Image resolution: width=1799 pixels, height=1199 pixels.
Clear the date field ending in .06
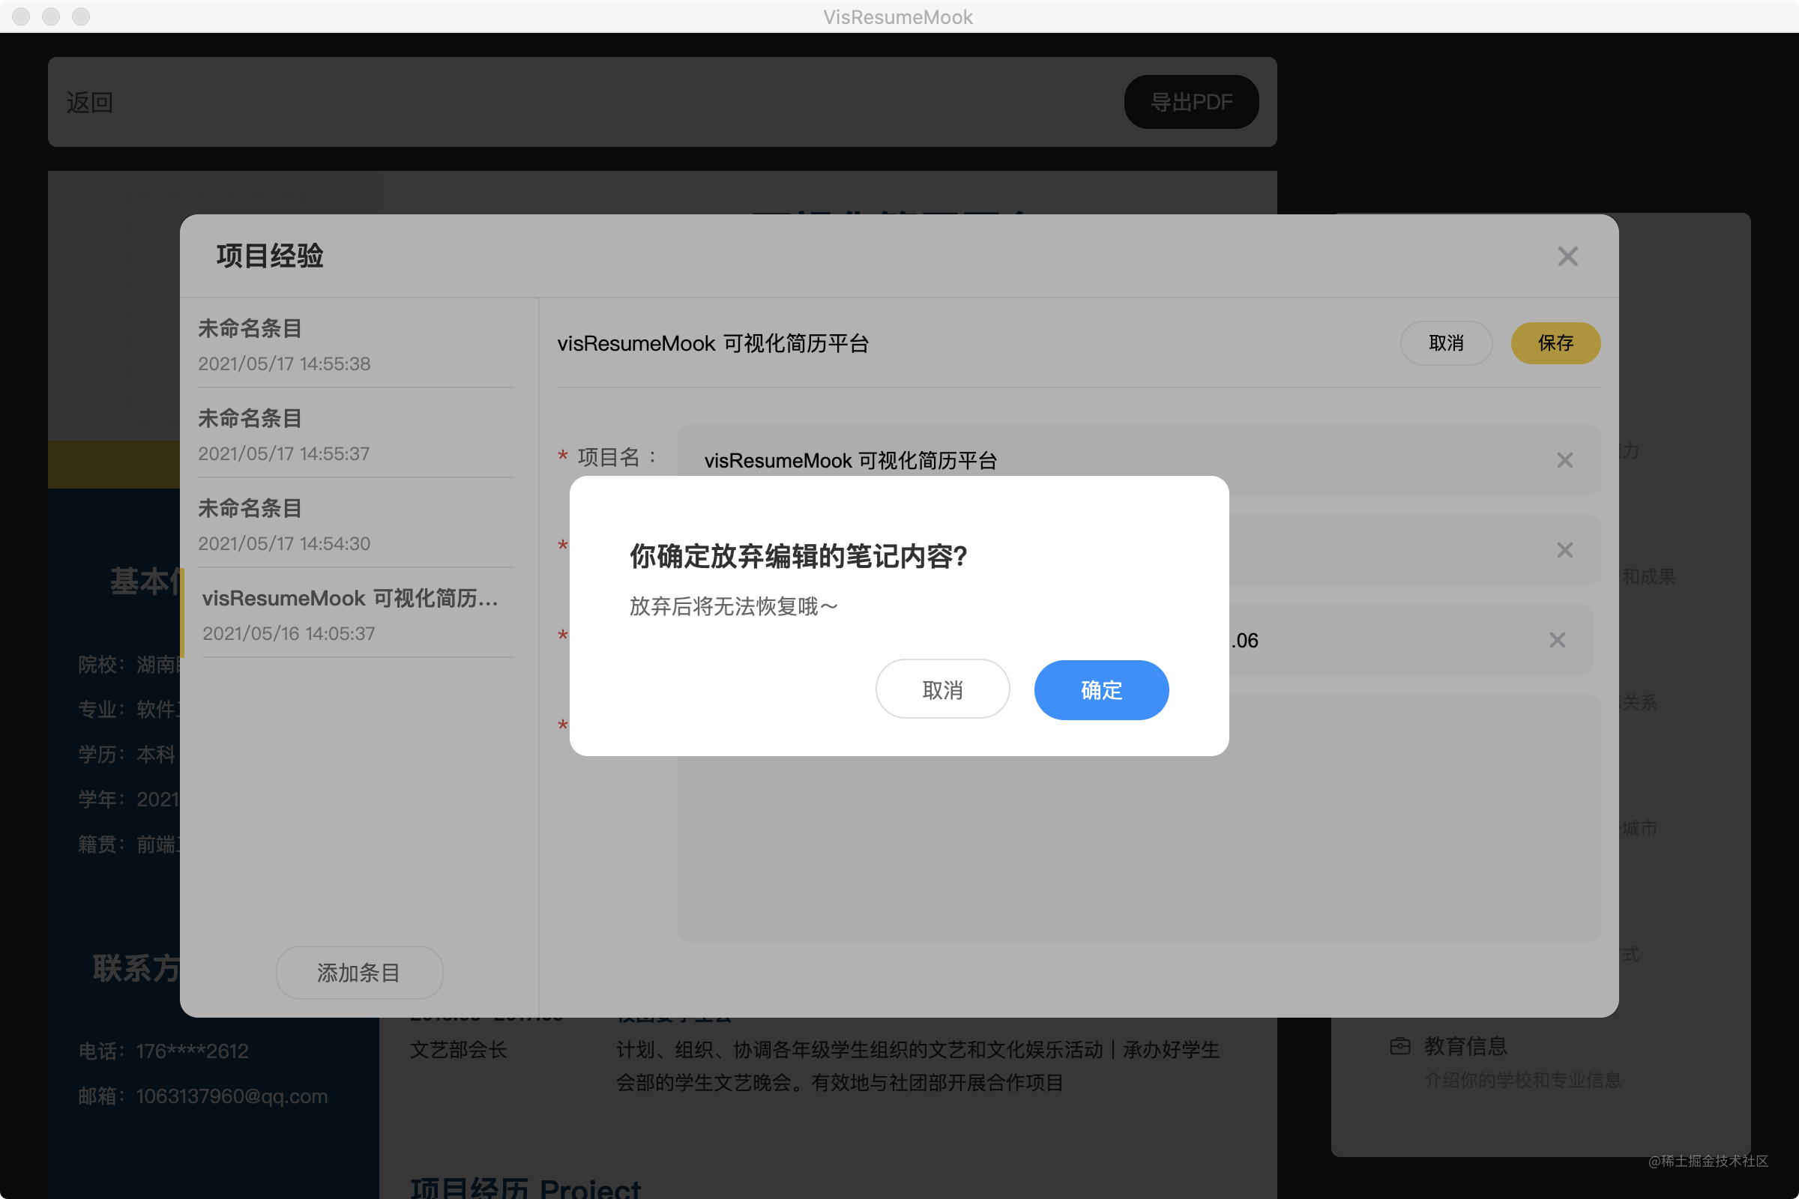click(x=1557, y=640)
